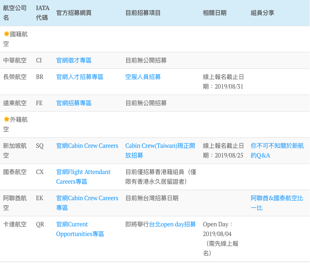The image size is (310, 263).
Task: Click the 國泰航空 airline name cell
Action: [x=15, y=172]
